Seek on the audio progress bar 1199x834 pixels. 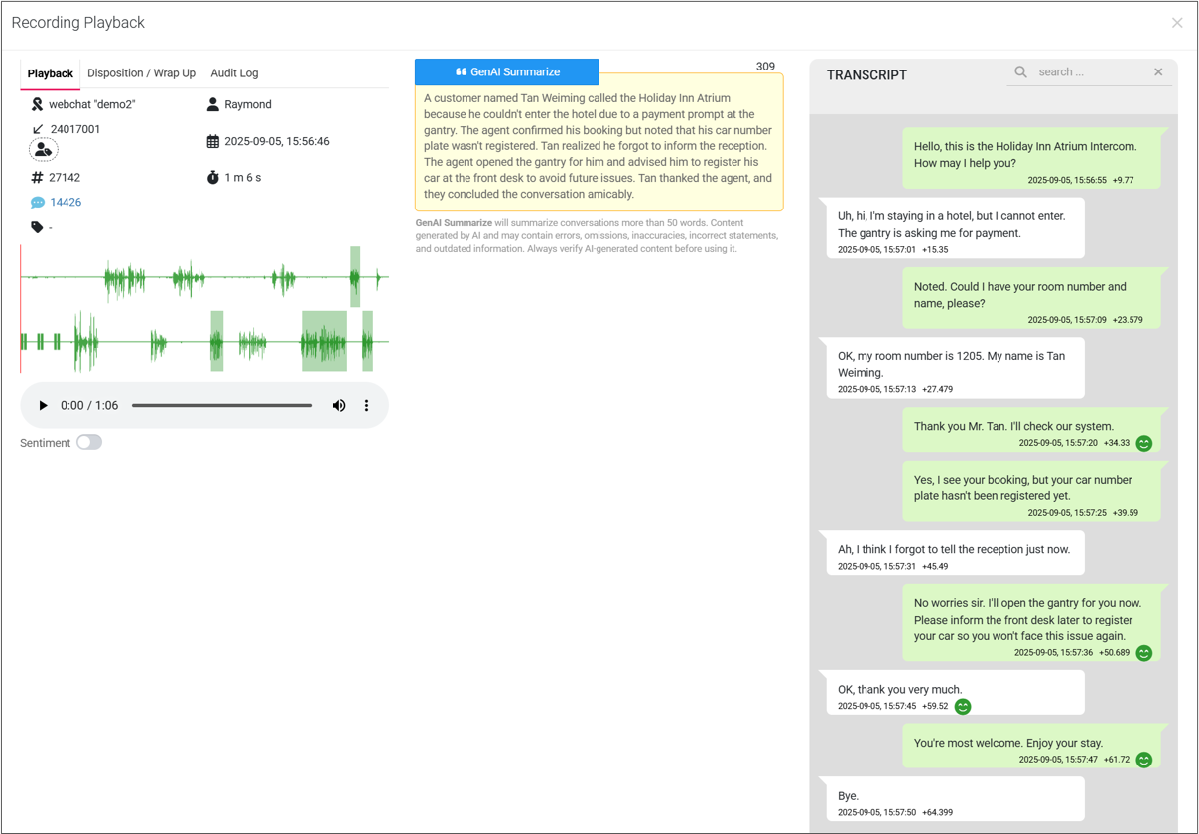tap(221, 406)
